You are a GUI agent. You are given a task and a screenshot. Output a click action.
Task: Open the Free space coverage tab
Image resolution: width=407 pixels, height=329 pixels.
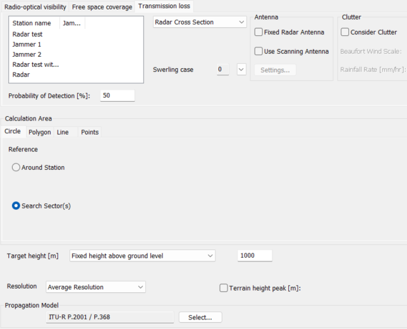point(102,7)
